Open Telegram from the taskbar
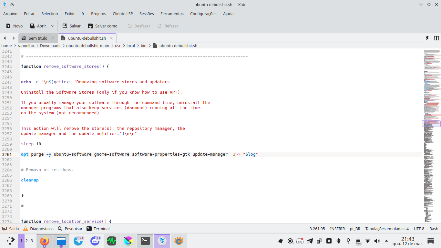The image size is (441, 248). (78, 241)
